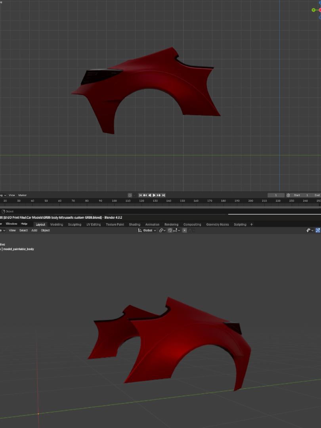Switch to the Sculpting workspace tab

click(75, 224)
